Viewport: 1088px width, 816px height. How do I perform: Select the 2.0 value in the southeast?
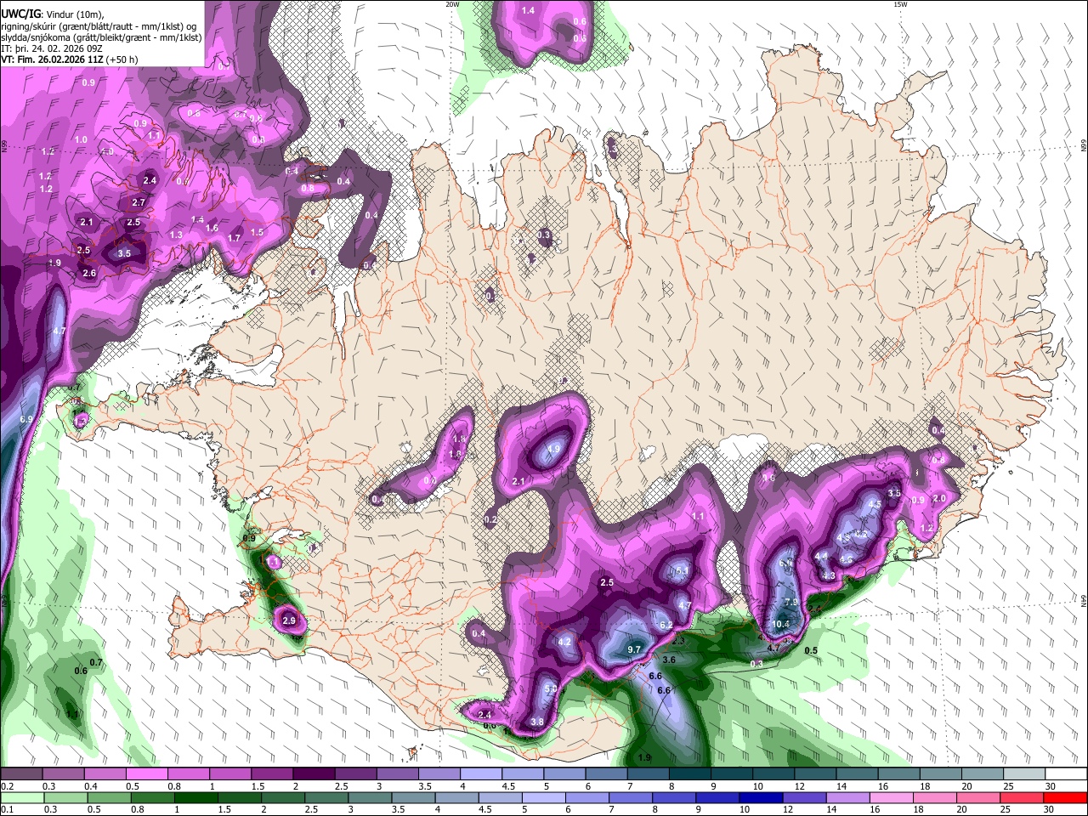coord(939,499)
